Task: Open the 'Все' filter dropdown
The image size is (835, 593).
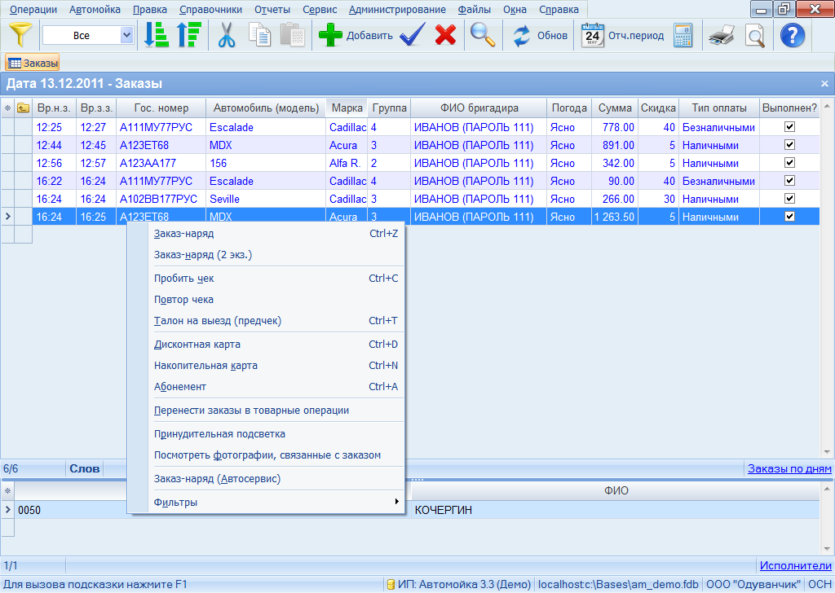Action: [x=126, y=36]
